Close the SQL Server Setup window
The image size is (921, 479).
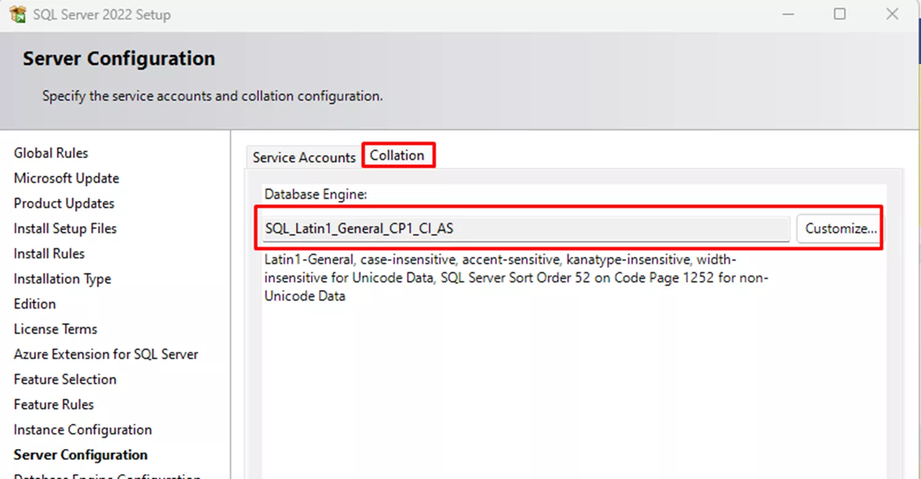(x=893, y=14)
